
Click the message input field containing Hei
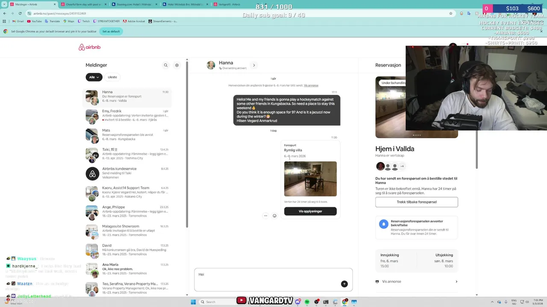pos(273,280)
